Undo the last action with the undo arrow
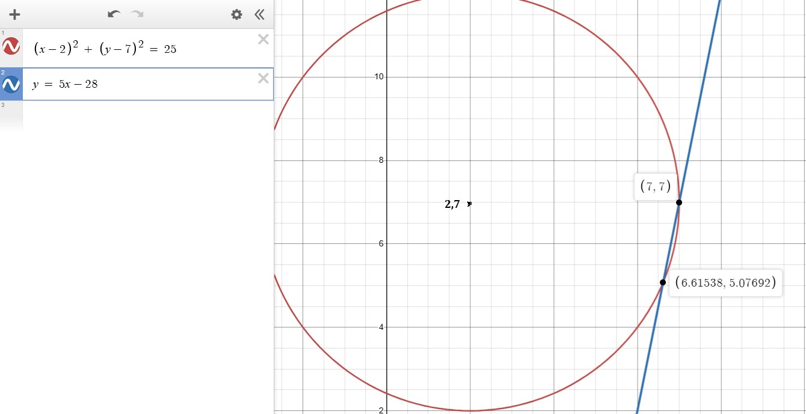This screenshot has width=806, height=414. pos(114,14)
